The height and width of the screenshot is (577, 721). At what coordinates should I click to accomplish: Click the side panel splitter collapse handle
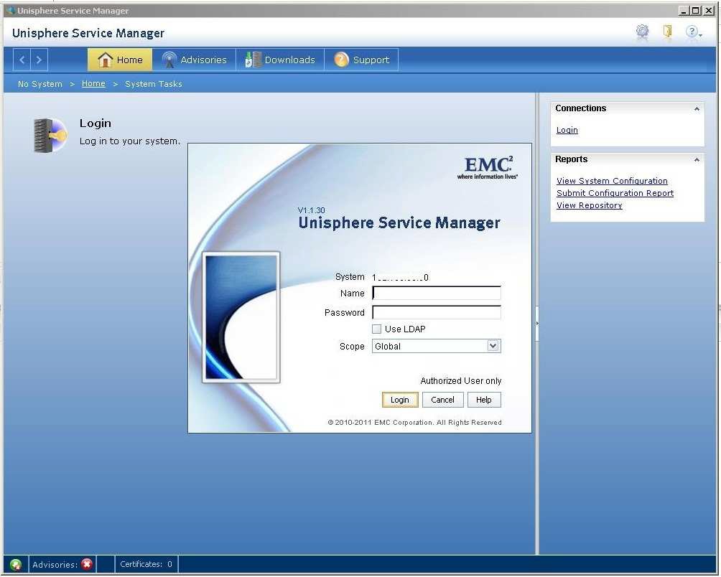pos(536,324)
